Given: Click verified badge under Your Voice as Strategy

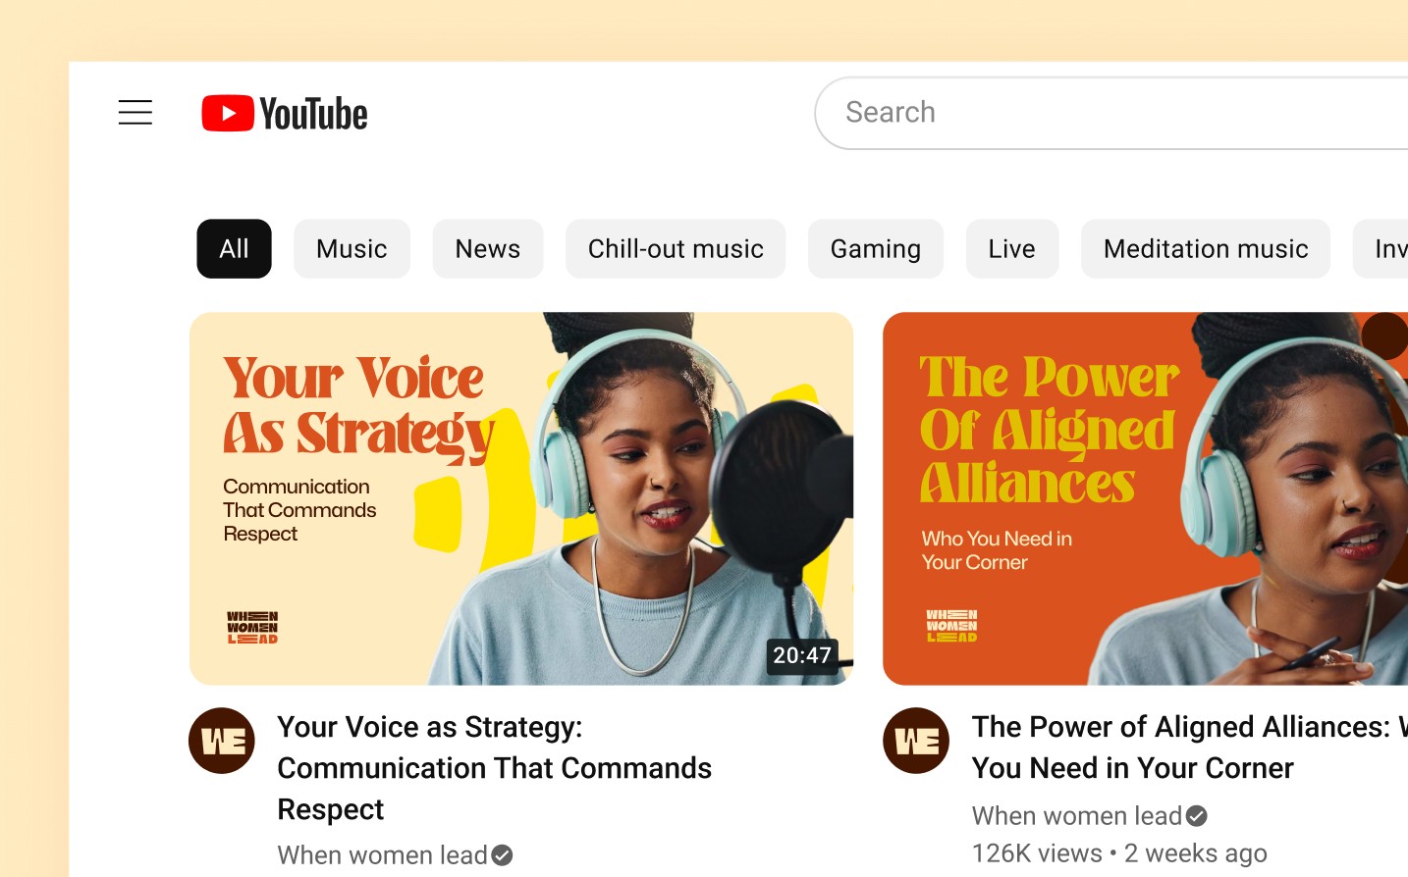Looking at the screenshot, I should click(x=502, y=855).
